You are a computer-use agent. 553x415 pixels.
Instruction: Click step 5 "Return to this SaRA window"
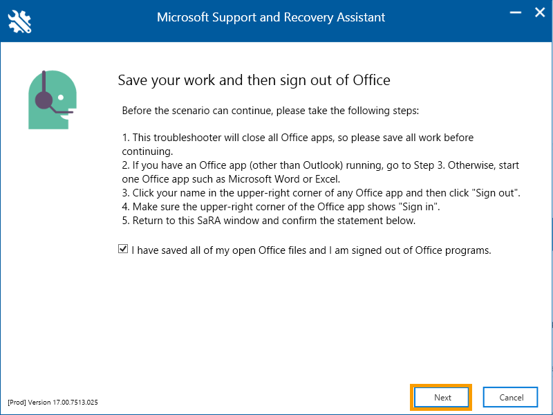pyautogui.click(x=269, y=221)
